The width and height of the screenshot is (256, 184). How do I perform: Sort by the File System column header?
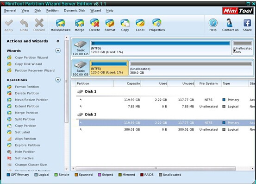tap(208, 83)
